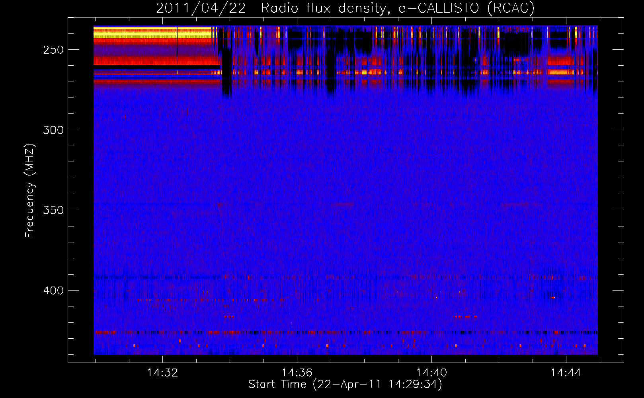Click the 14:32 time tick label
Viewport: 644px width, 398px height.
pos(162,373)
